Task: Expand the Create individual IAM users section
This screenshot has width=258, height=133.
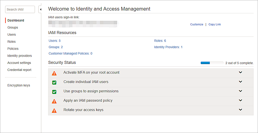Action: point(240,82)
